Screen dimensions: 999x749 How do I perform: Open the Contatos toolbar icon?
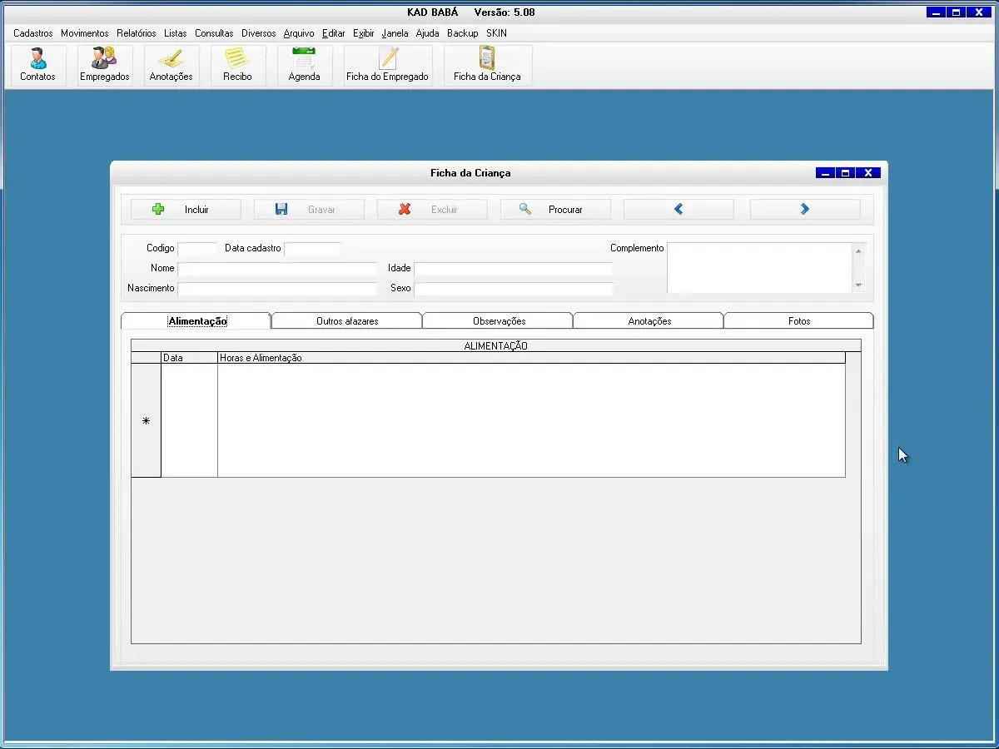[37, 65]
